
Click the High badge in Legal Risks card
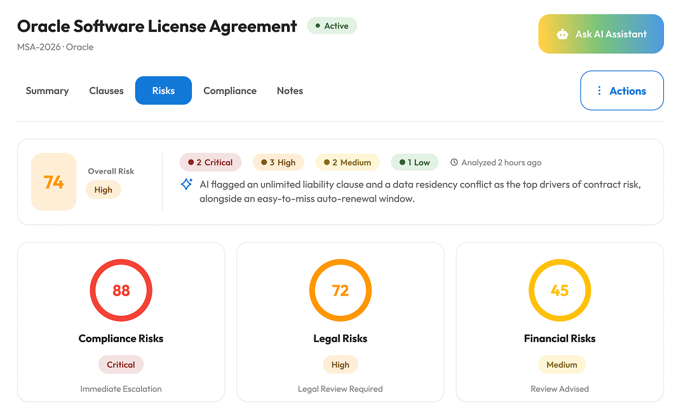click(340, 364)
